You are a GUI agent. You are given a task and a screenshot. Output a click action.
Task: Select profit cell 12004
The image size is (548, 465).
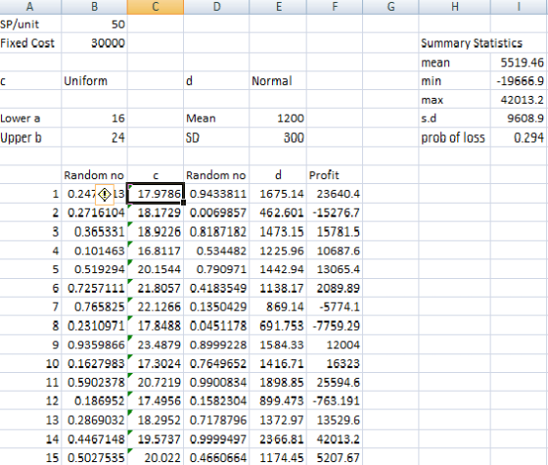pos(335,345)
